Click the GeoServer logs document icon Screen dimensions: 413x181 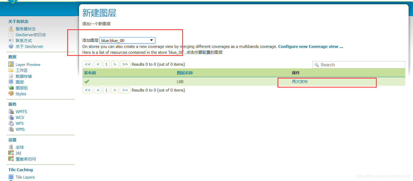click(11, 35)
